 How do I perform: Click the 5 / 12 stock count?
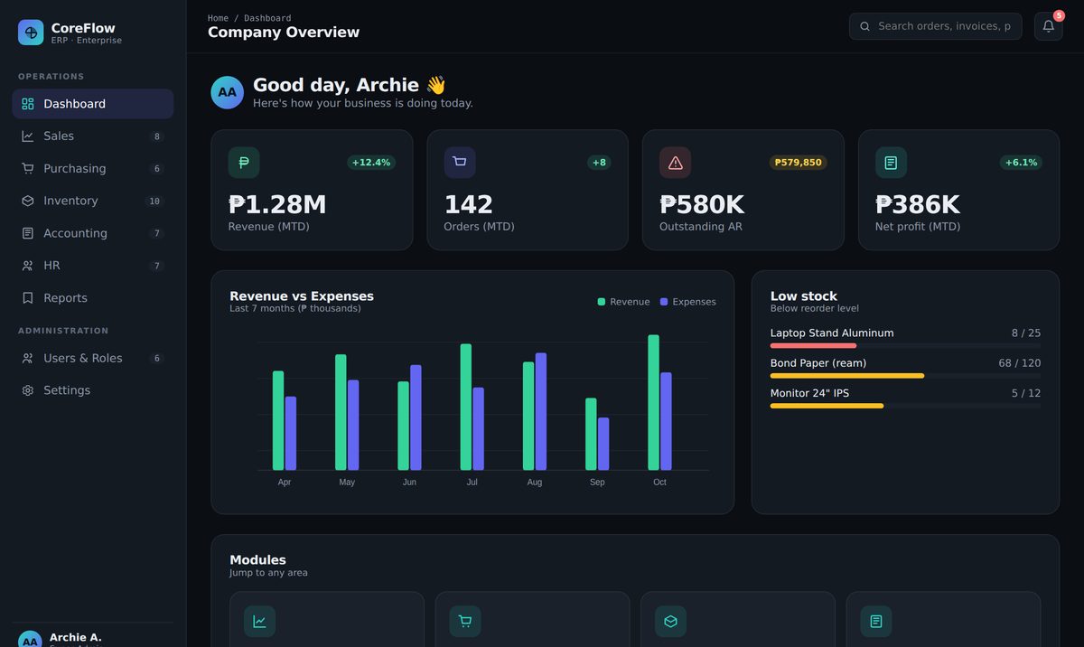pyautogui.click(x=1026, y=393)
